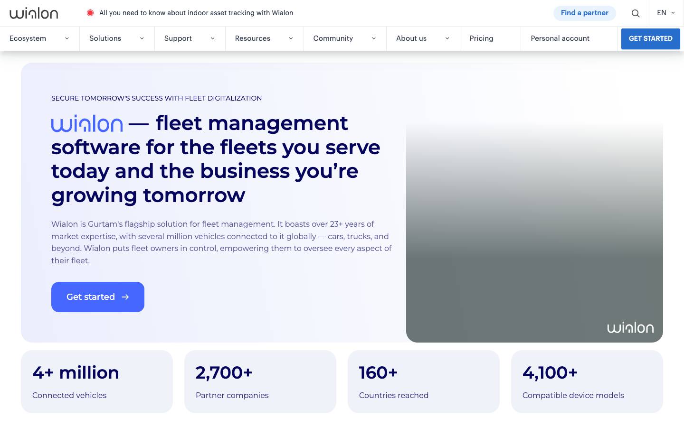Click the 160+ Countries reached card
This screenshot has width=684, height=427.
pyautogui.click(x=424, y=381)
